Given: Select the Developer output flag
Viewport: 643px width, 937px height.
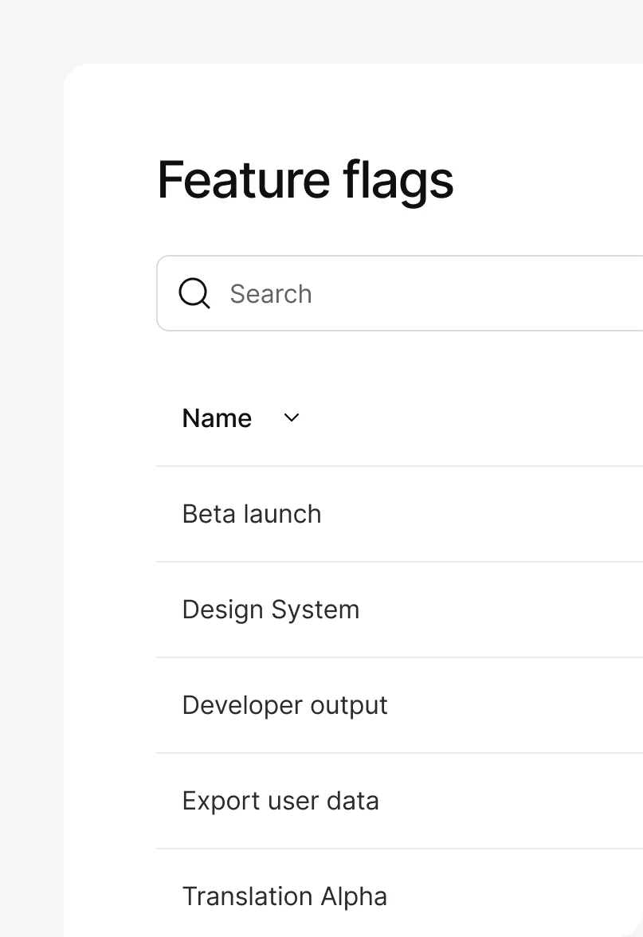Looking at the screenshot, I should (x=285, y=705).
